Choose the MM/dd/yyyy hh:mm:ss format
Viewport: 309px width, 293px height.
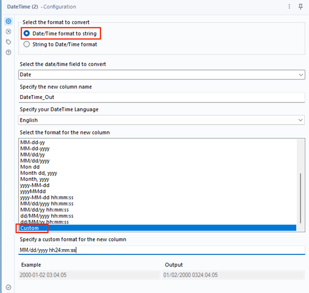tap(158, 203)
